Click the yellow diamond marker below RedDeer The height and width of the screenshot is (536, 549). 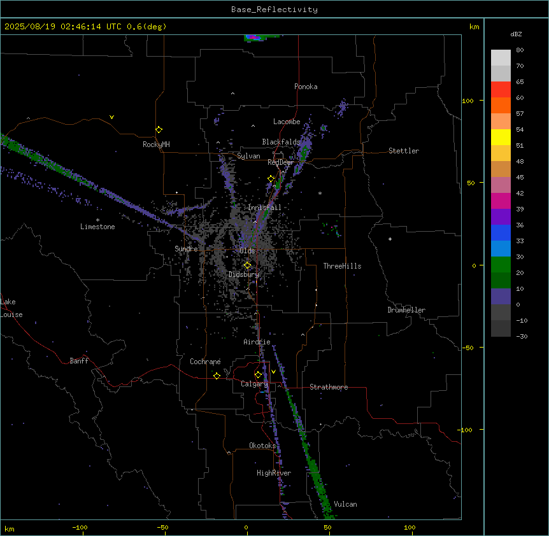pyautogui.click(x=271, y=179)
